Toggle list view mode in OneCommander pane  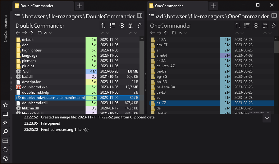point(247,26)
